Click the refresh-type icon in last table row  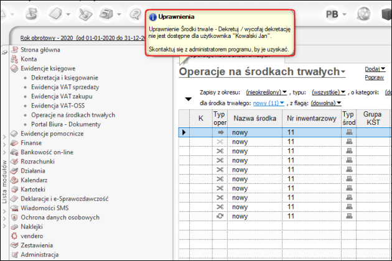point(218,216)
